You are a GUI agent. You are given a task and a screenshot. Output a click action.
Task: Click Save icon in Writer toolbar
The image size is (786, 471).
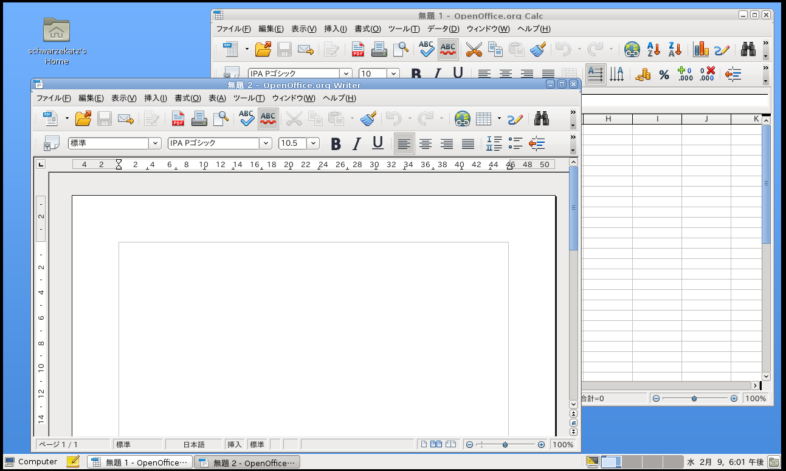tap(105, 118)
